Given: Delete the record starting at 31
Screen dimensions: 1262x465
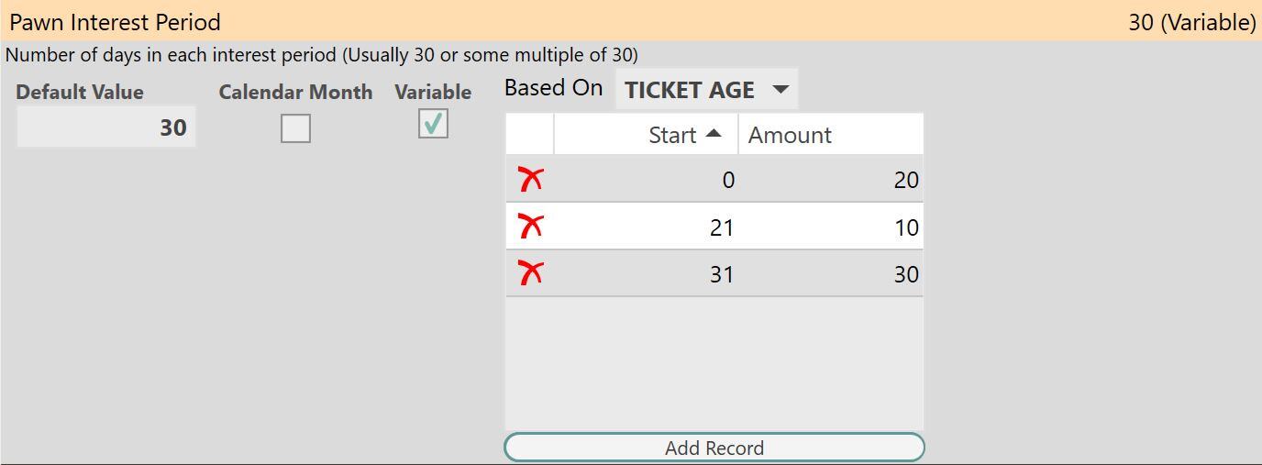Looking at the screenshot, I should [530, 273].
